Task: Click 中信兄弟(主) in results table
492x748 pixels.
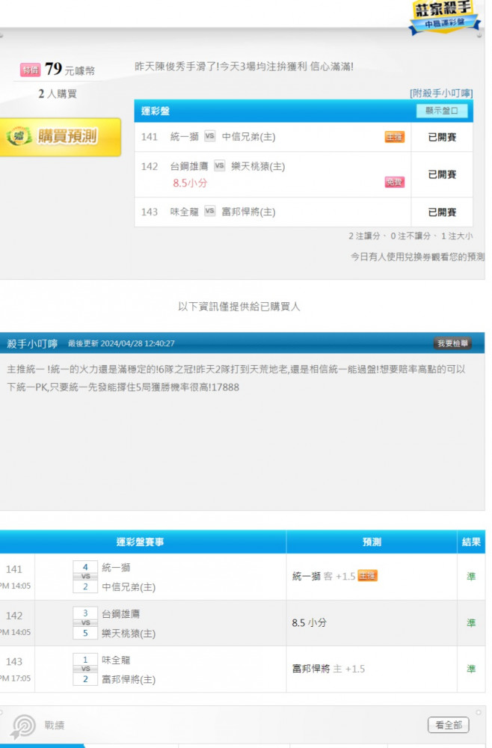Action: coord(129,587)
